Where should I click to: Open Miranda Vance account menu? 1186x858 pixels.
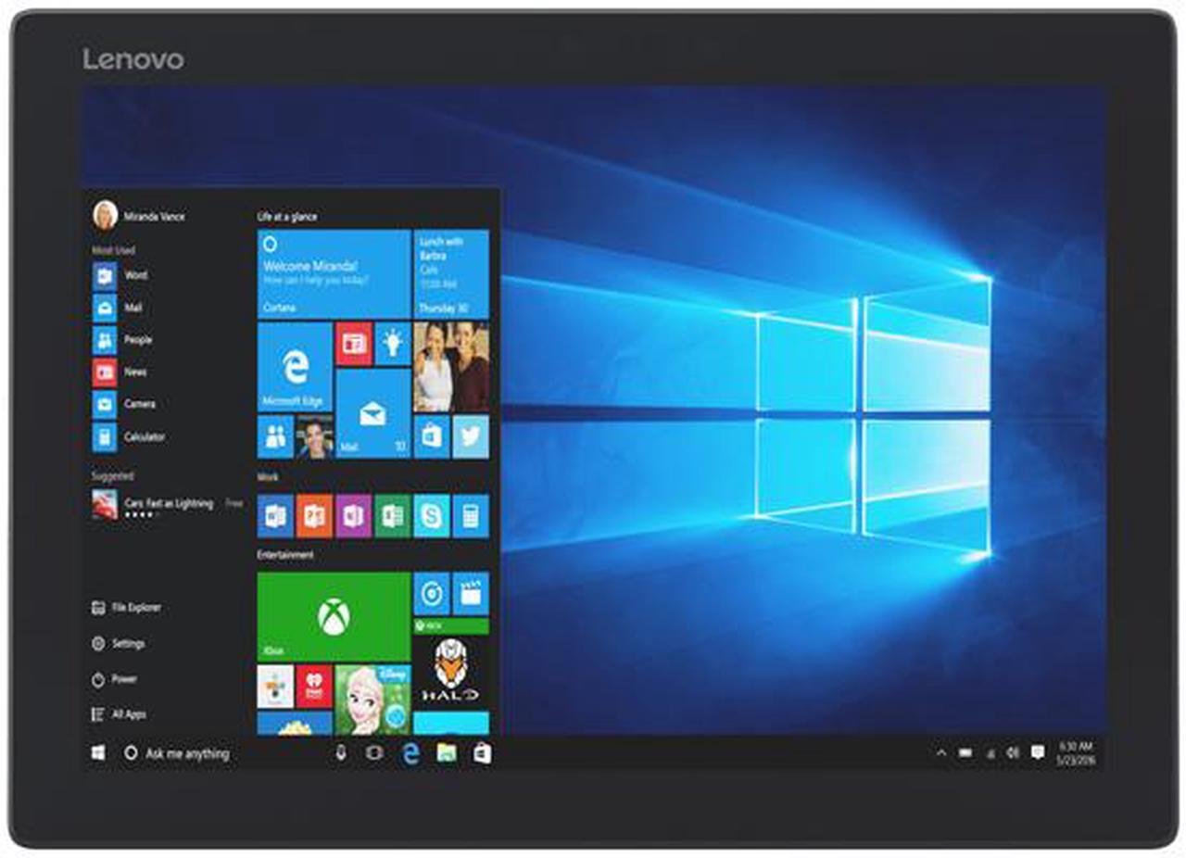(139, 215)
